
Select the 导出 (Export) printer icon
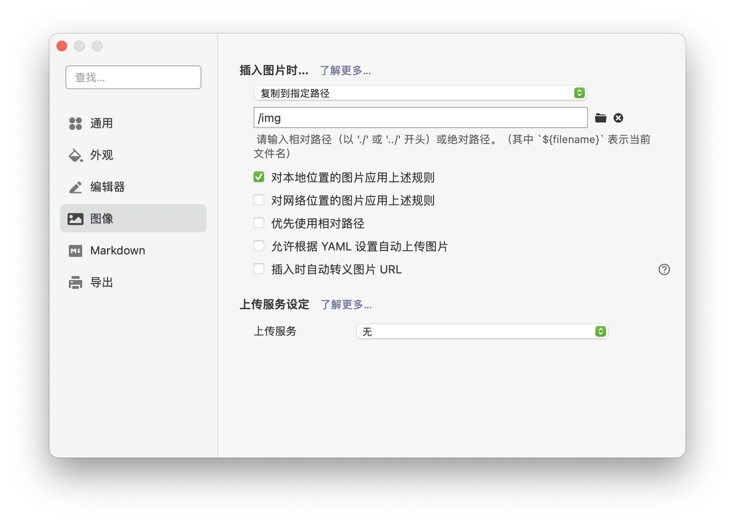[x=75, y=282]
